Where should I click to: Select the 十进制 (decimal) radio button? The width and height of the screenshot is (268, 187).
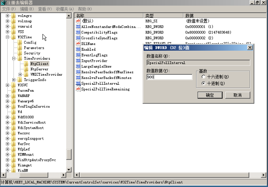(x=203, y=83)
